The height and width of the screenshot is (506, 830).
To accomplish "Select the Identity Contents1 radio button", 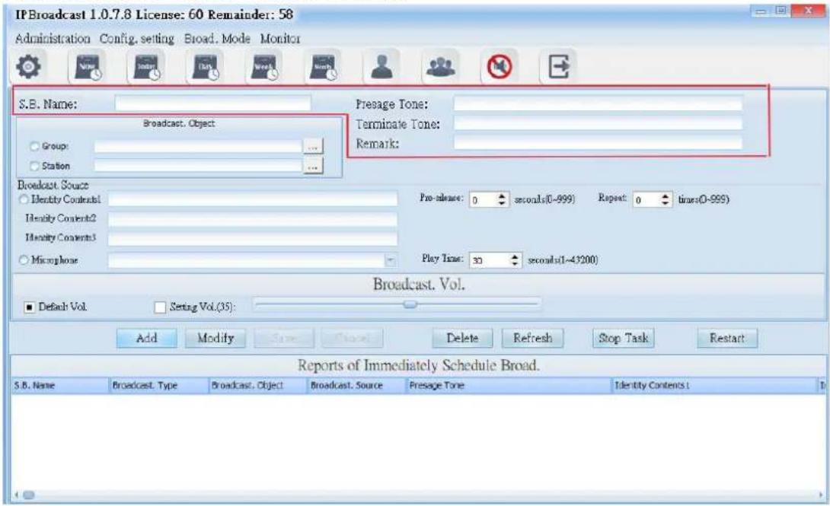I will pos(24,199).
